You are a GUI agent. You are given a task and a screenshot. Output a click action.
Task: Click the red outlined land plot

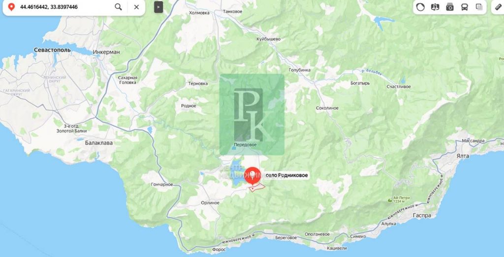tap(257, 187)
